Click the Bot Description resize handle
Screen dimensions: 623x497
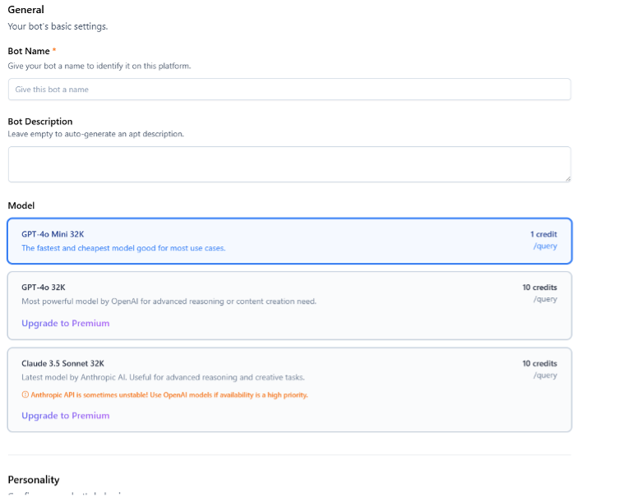(567, 178)
